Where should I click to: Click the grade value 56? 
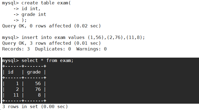click(38, 83)
